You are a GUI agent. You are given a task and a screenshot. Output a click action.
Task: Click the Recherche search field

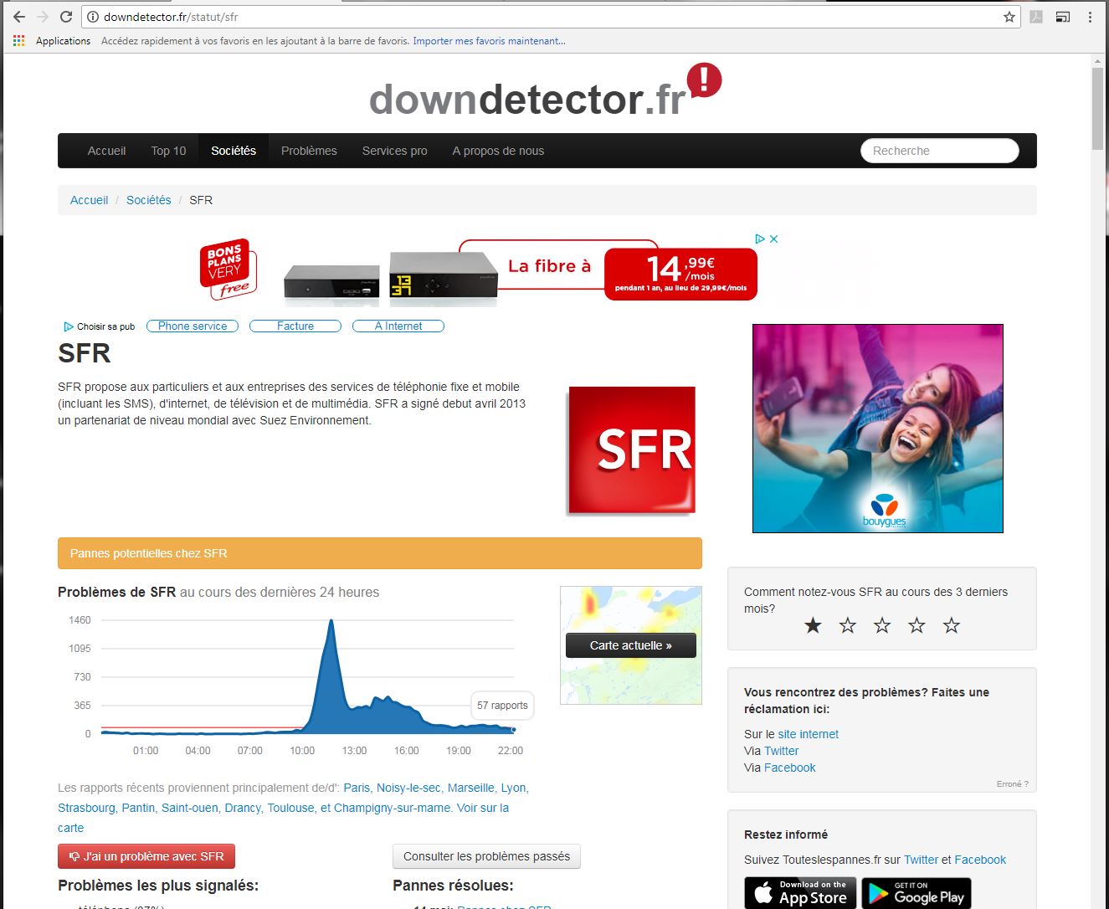pos(940,151)
